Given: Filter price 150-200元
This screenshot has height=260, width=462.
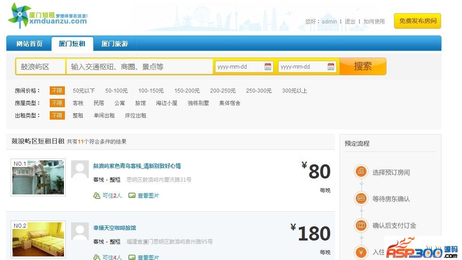Looking at the screenshot, I should click(x=187, y=91).
